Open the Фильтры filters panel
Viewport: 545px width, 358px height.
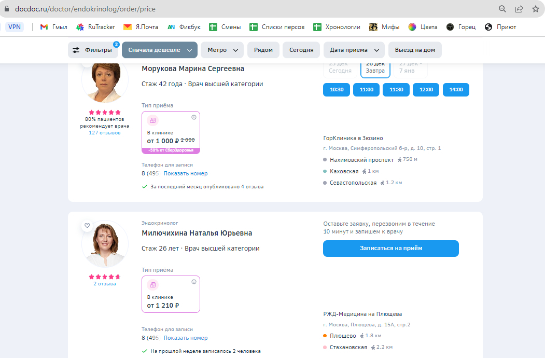tap(93, 50)
